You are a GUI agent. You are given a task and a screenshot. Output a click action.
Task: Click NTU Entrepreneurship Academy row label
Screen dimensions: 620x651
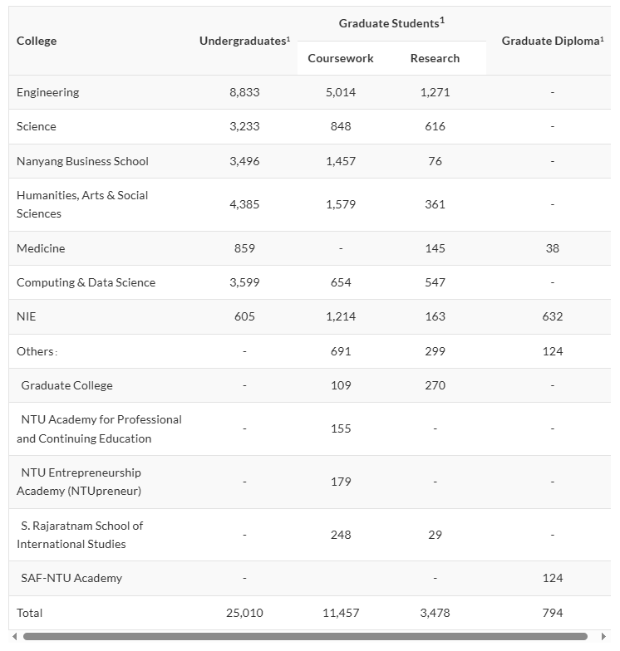81,482
